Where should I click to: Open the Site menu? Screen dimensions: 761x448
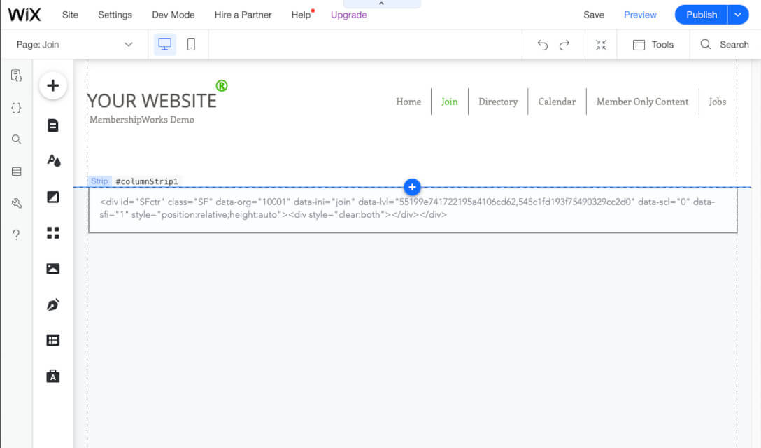coord(70,14)
